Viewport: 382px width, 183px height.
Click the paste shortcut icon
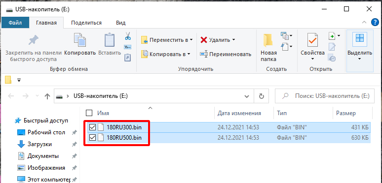(x=128, y=57)
